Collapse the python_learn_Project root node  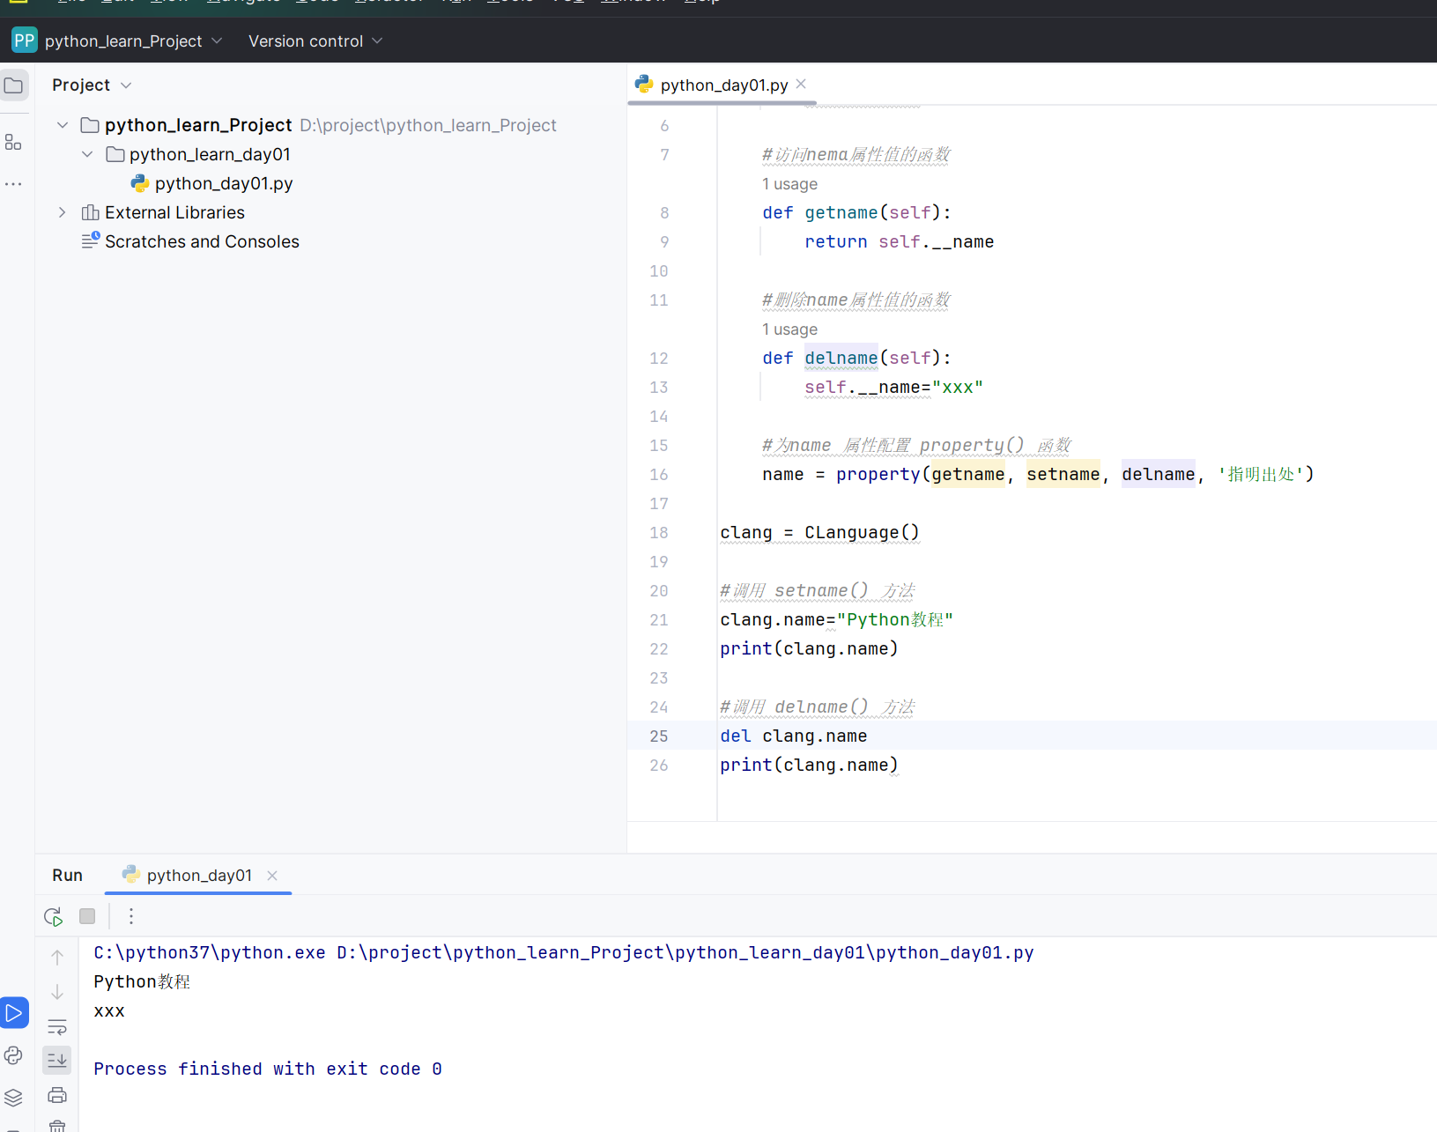click(63, 125)
